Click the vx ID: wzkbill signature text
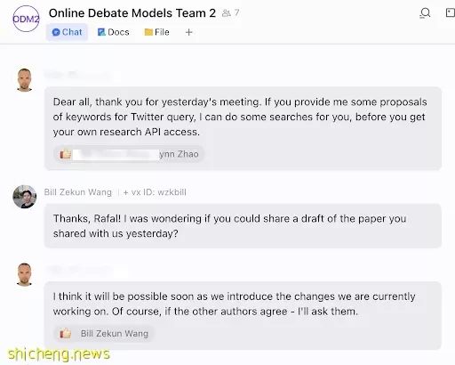 click(x=155, y=192)
